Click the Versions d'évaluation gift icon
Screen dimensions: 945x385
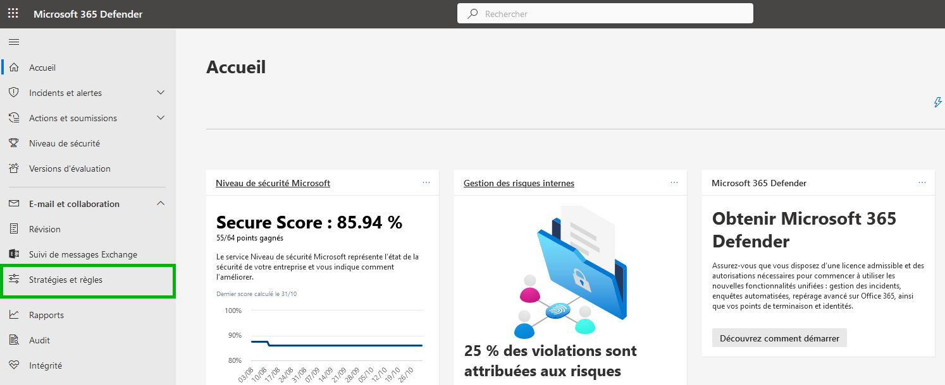point(14,169)
